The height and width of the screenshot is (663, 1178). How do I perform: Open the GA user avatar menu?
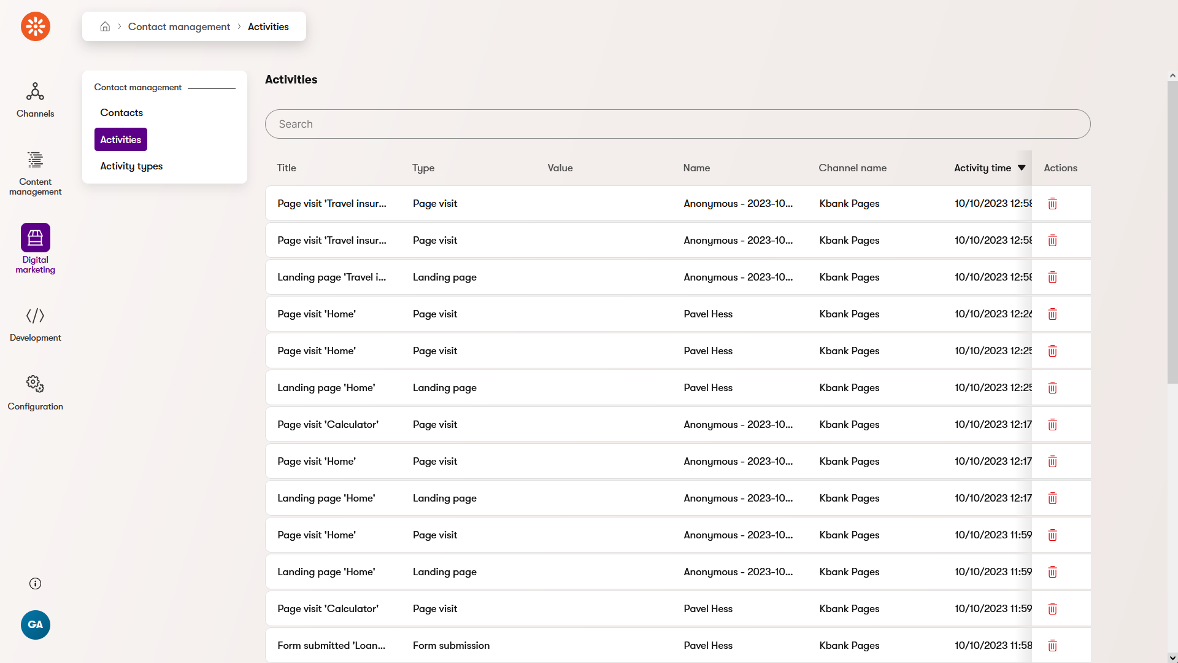tap(35, 624)
